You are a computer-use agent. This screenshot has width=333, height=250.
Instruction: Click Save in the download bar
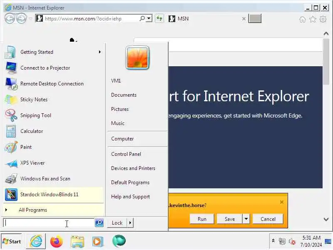pos(230,219)
